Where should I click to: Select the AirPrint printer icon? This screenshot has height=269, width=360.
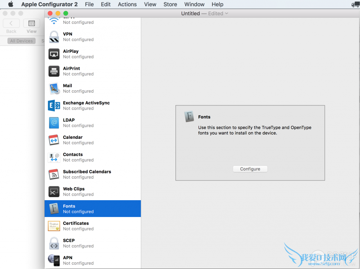54,71
